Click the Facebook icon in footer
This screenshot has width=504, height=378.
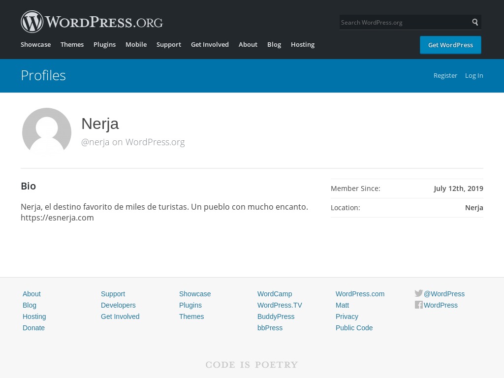coord(419,305)
